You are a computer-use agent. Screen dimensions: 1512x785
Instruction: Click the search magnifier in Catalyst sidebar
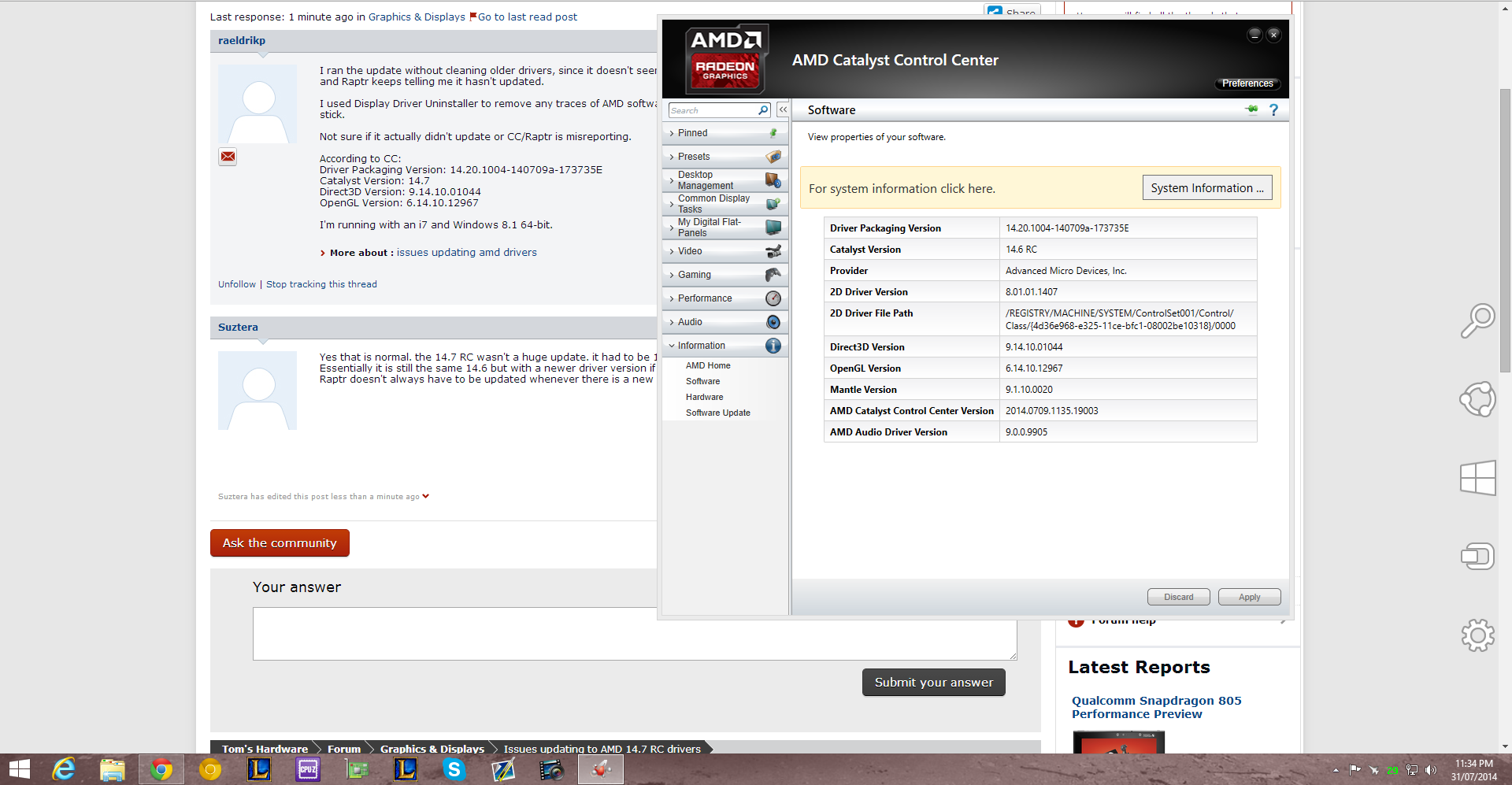[x=763, y=110]
